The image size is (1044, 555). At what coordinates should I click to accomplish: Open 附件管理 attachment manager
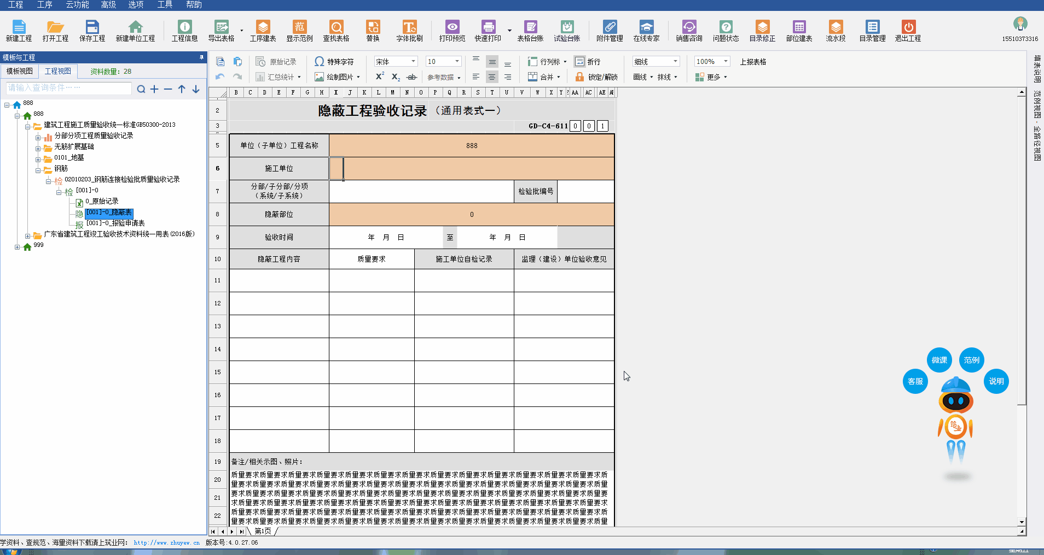tap(610, 31)
